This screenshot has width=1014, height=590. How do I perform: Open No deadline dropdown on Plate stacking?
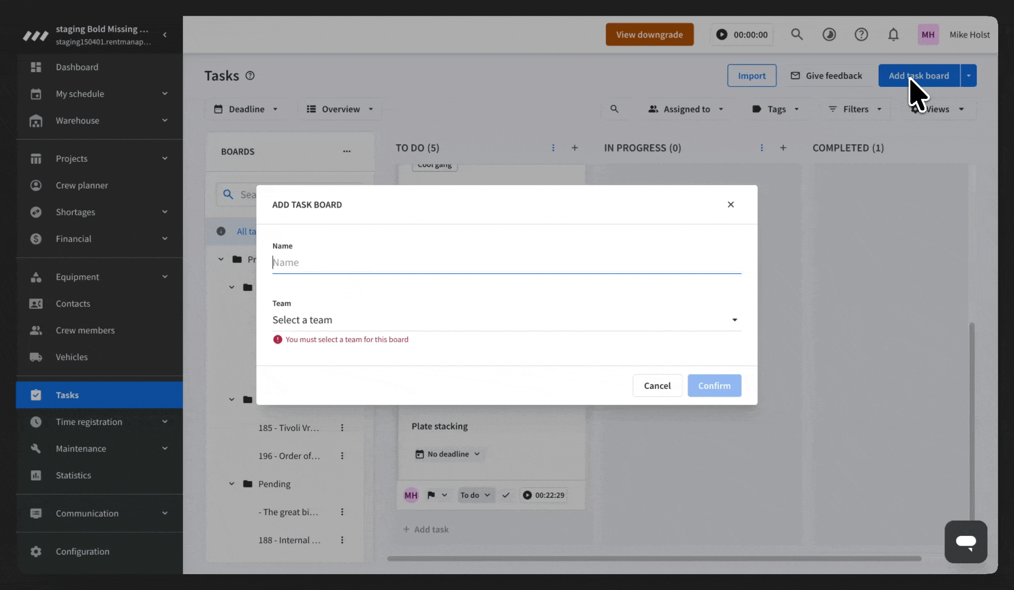point(447,454)
